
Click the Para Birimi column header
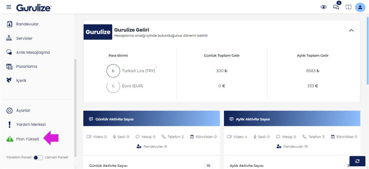tap(118, 56)
